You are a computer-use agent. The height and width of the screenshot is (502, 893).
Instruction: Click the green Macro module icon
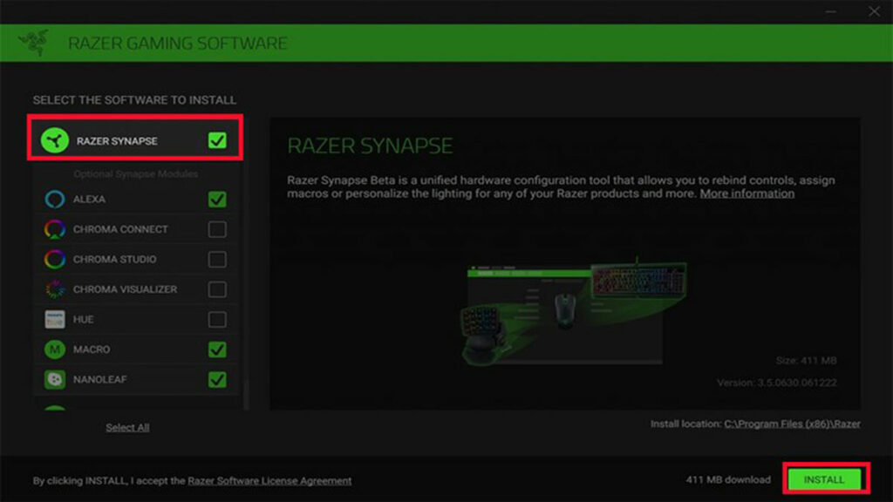pyautogui.click(x=56, y=349)
